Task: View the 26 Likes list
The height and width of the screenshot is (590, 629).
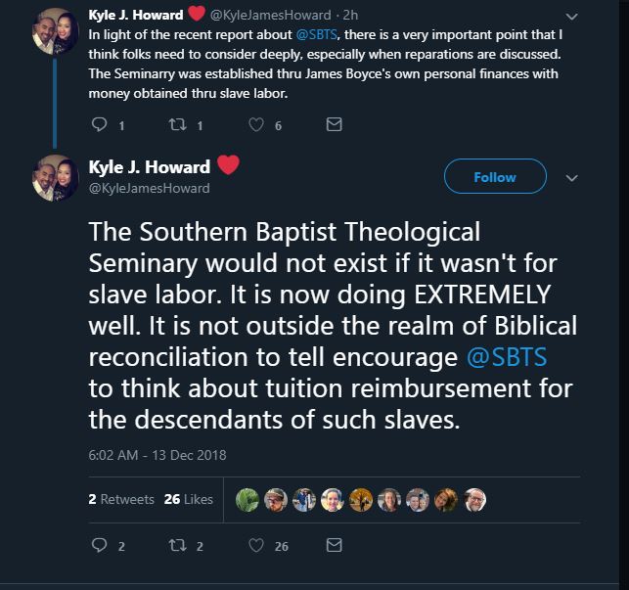Action: click(189, 499)
